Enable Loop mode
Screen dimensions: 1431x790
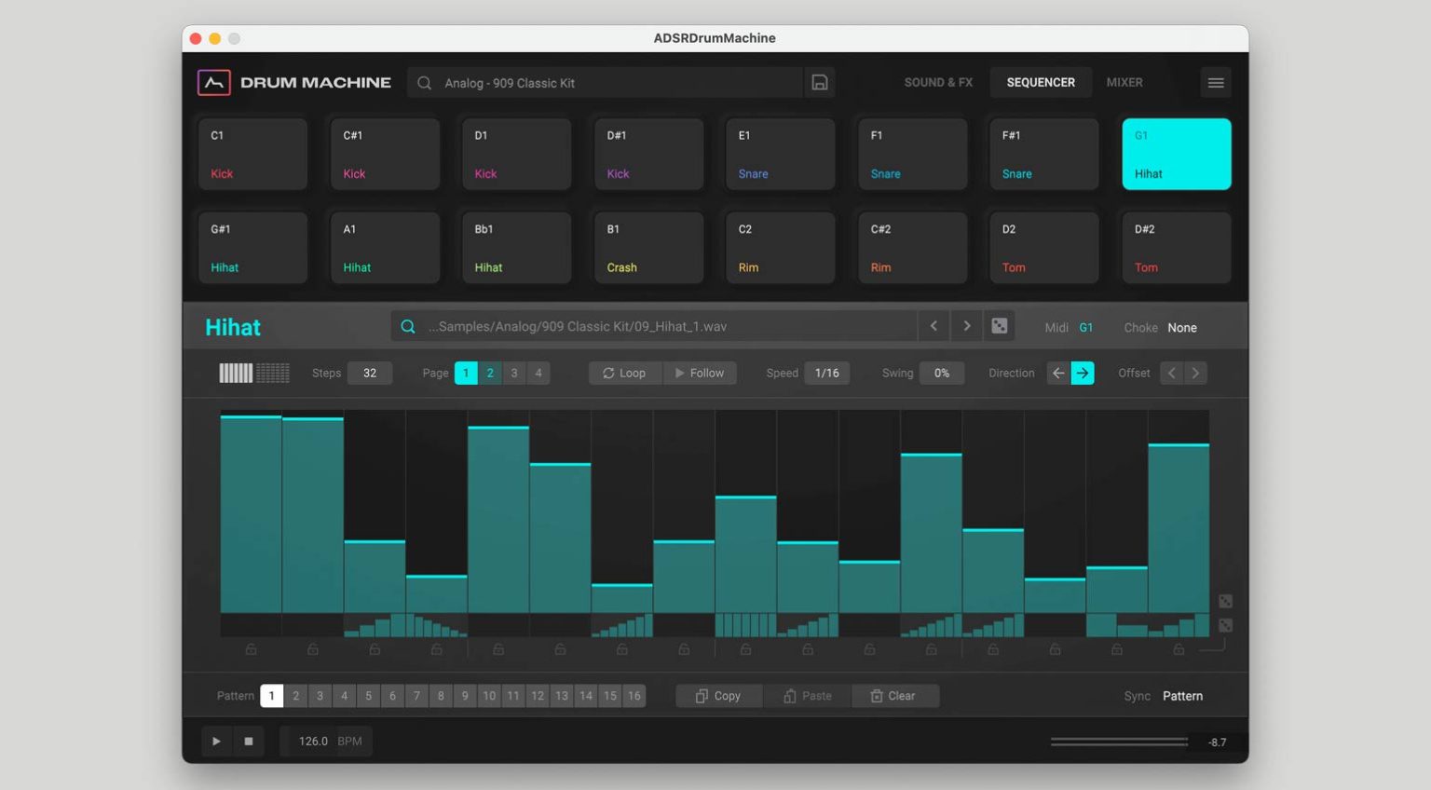(624, 373)
